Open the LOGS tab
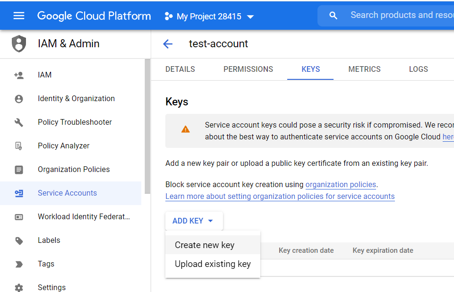454x292 pixels. pyautogui.click(x=419, y=69)
